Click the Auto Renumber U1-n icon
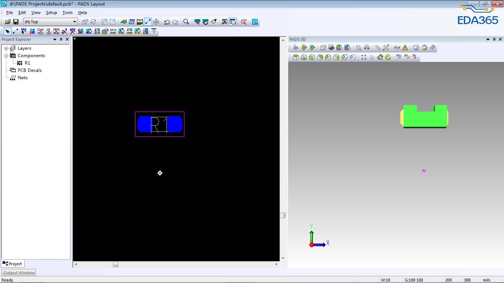 click(113, 31)
